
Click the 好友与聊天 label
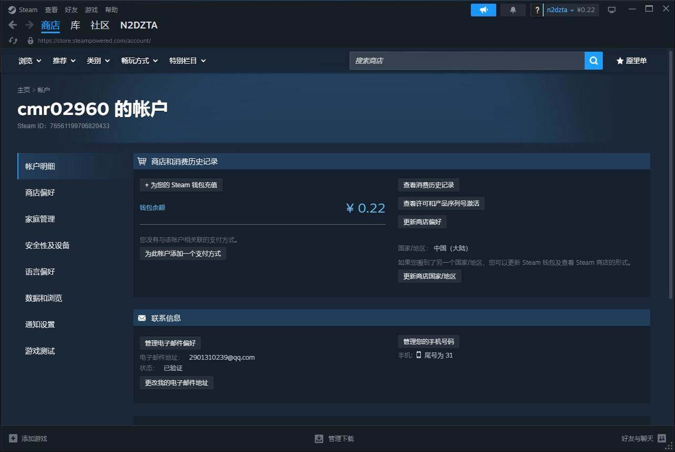click(x=637, y=439)
